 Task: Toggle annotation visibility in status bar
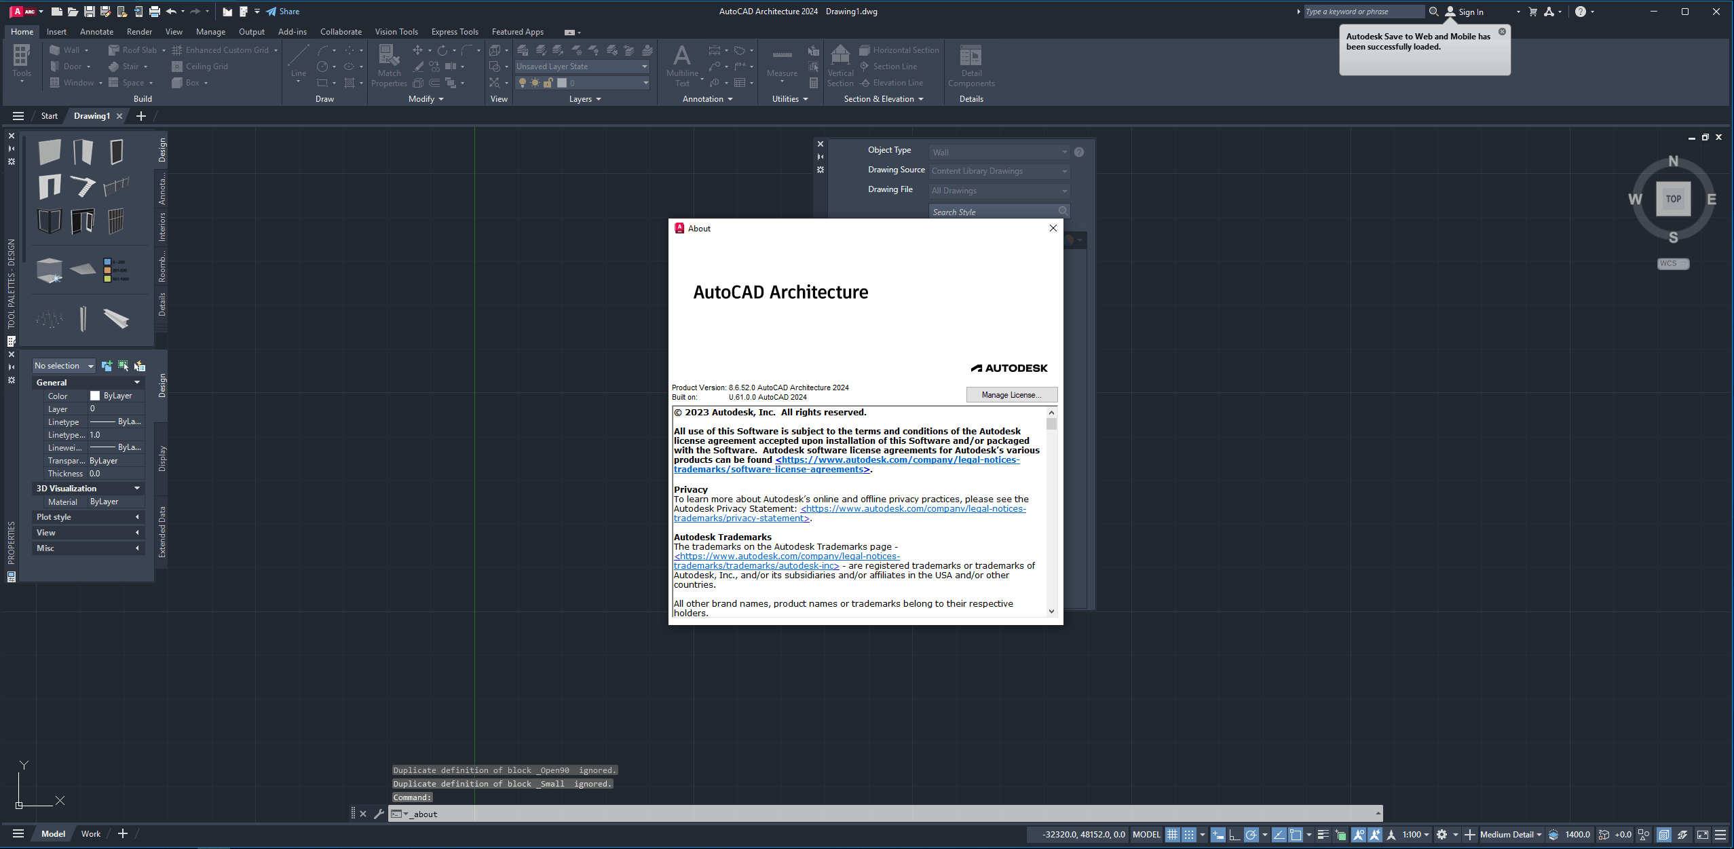tap(1358, 835)
